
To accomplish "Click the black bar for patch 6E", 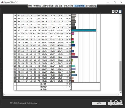I will point(74,27).
